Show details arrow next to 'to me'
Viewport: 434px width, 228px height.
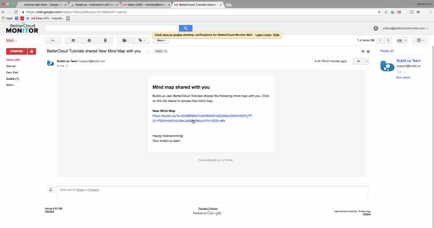click(x=67, y=66)
